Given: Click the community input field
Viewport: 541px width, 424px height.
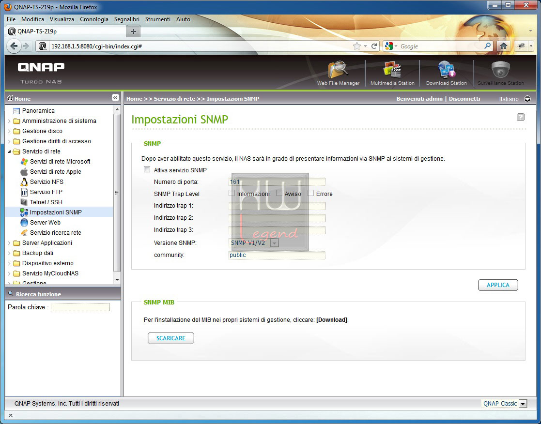Looking at the screenshot, I should (x=277, y=255).
